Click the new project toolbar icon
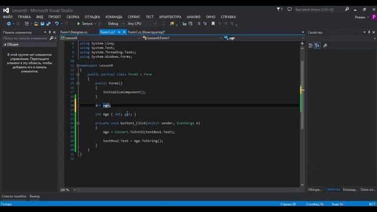This screenshot has width=377, height=212. point(27,24)
